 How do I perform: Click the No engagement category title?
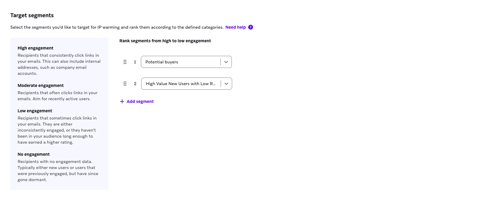point(34,154)
